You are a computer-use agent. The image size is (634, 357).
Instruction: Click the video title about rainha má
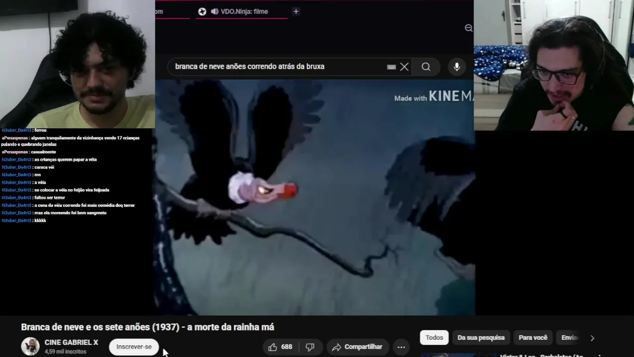[147, 327]
